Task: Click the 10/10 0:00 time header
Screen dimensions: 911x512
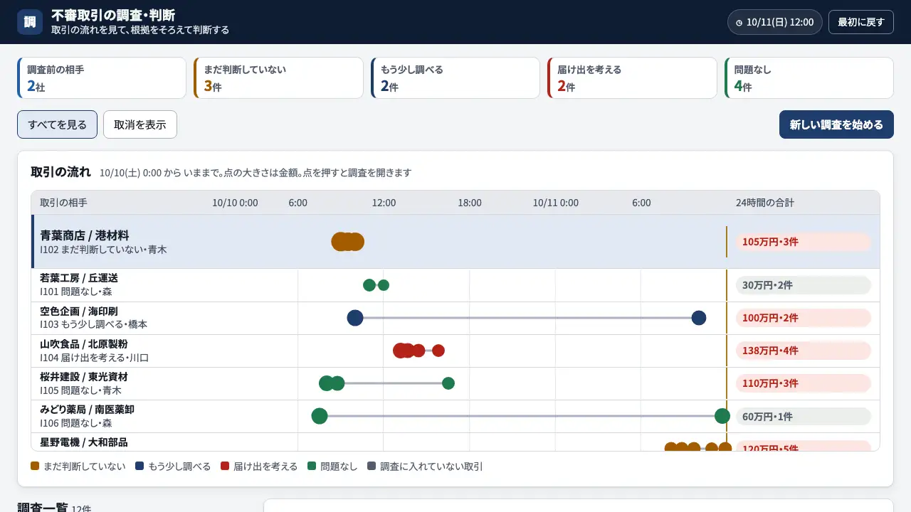Action: [x=235, y=203]
